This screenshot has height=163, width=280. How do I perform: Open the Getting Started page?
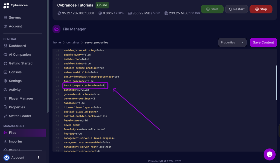coord(21,63)
